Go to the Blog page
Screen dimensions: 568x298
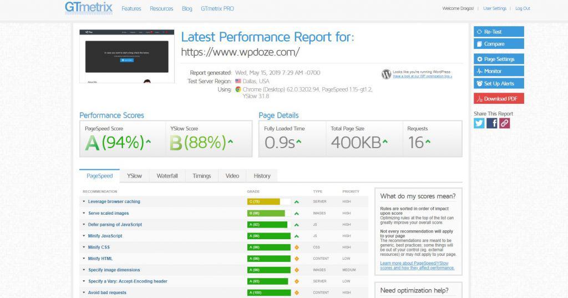coord(187,8)
